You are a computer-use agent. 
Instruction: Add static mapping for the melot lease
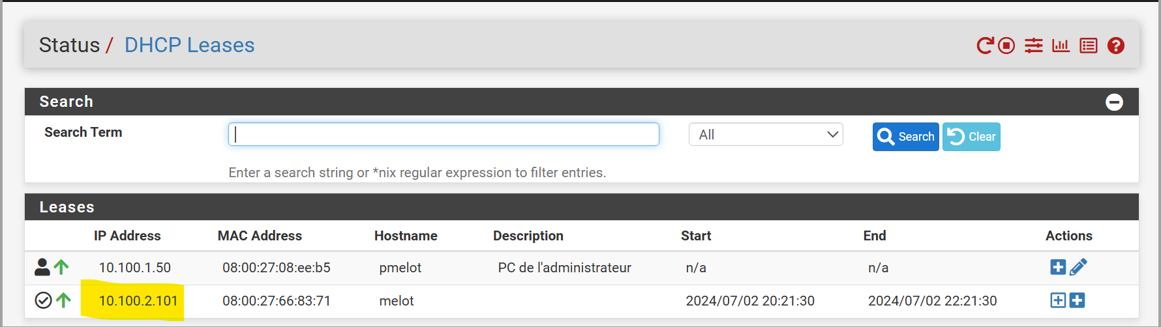pyautogui.click(x=1058, y=300)
